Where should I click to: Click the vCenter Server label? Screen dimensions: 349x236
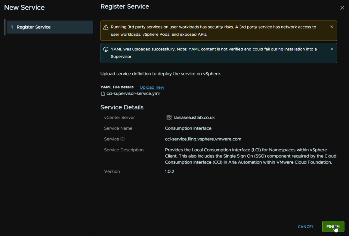(119, 117)
